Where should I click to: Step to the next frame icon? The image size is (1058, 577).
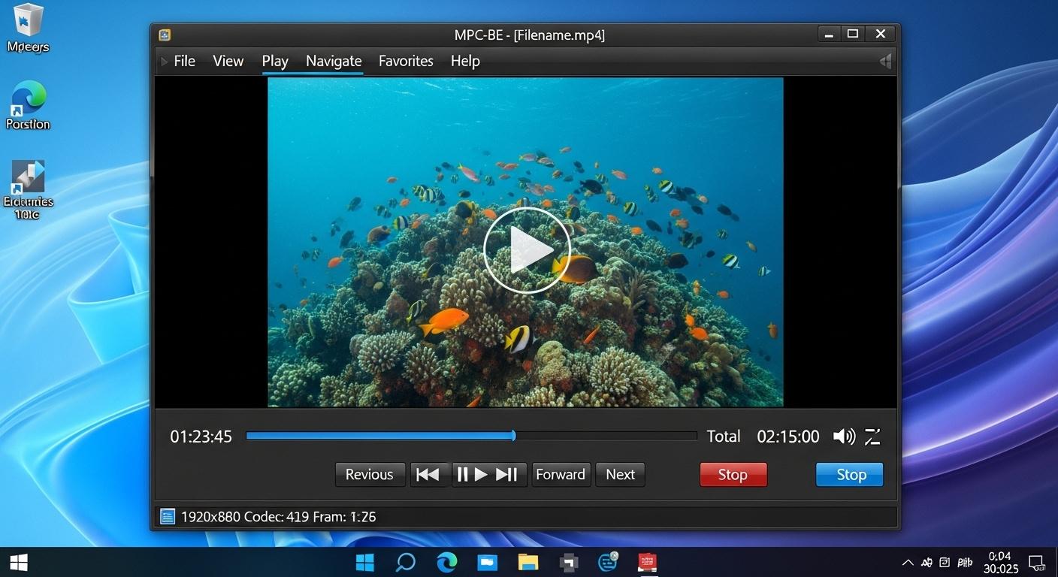coord(507,474)
